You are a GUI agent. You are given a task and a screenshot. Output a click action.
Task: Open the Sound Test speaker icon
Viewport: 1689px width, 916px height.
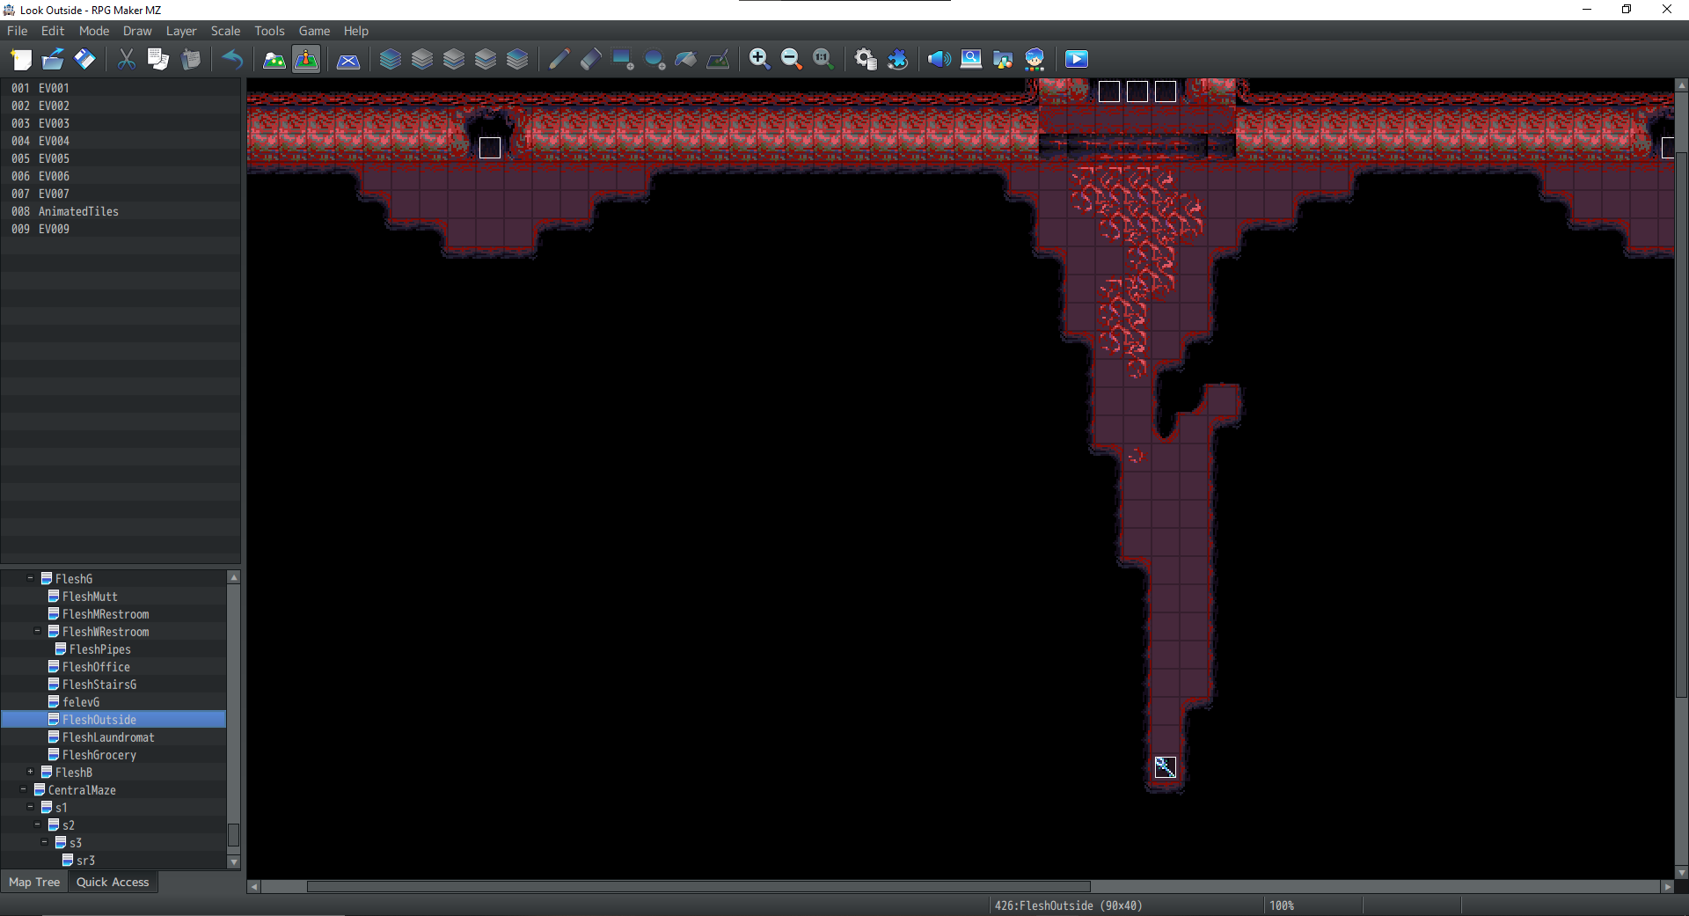click(940, 59)
